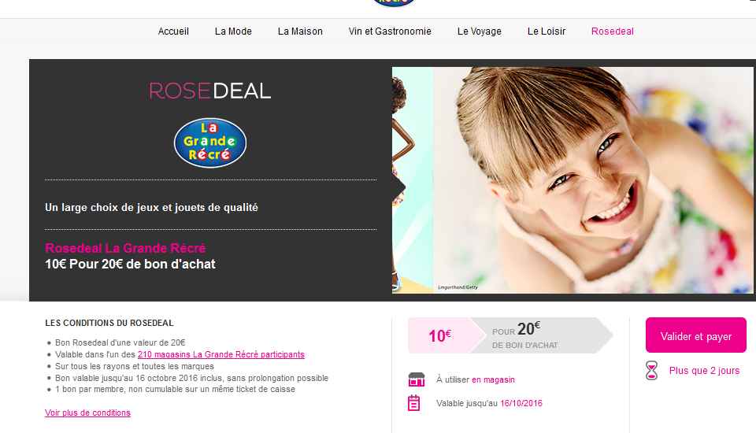
Task: Click the 10€ pour 20€ price tag
Action: (510, 335)
